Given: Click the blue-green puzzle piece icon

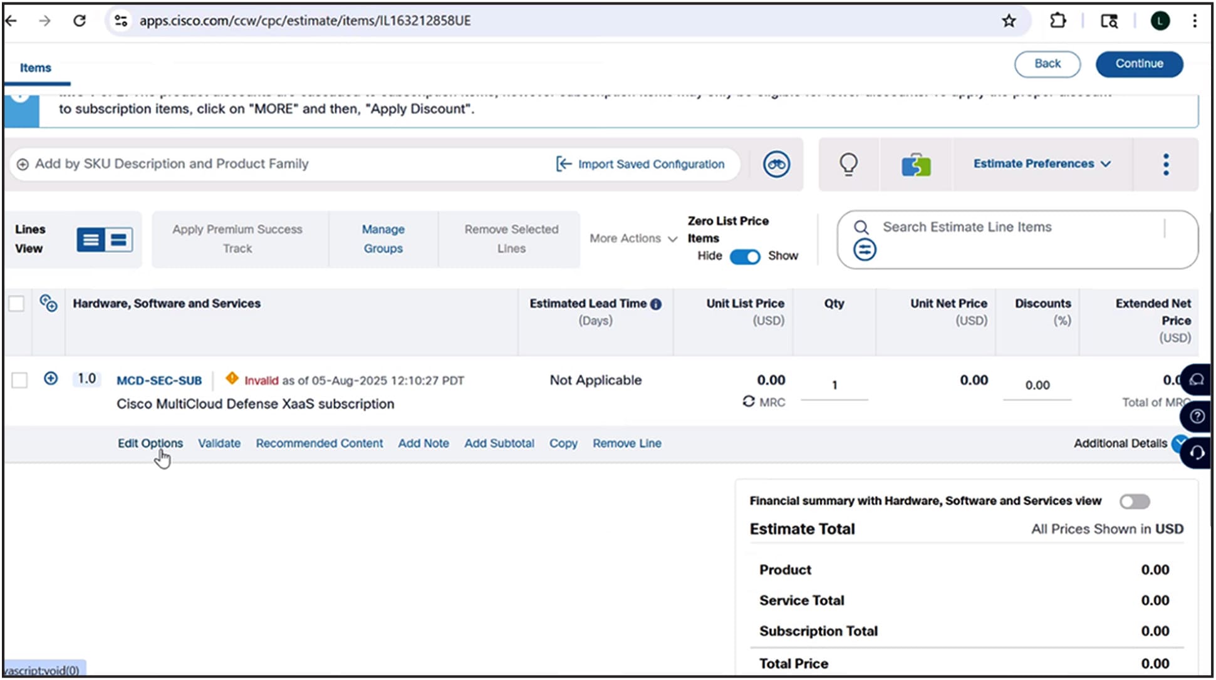Looking at the screenshot, I should 916,165.
